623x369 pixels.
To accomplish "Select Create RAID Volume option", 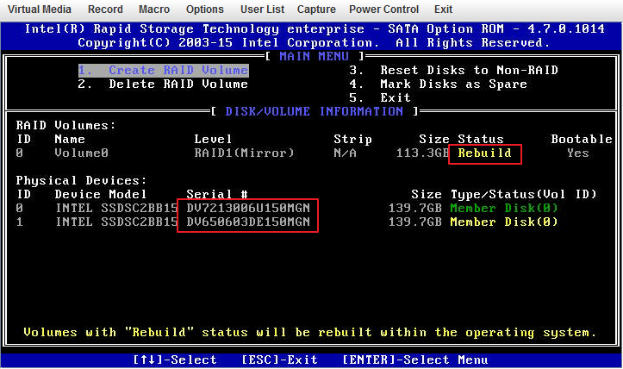I will click(164, 71).
